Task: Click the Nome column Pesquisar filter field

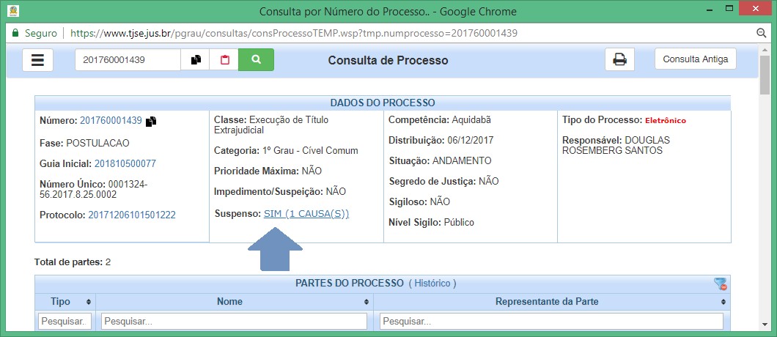Action: tap(234, 322)
